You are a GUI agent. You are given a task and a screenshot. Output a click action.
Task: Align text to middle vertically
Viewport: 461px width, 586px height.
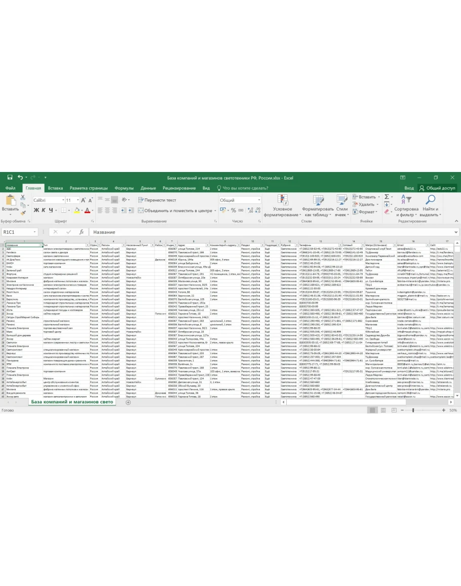click(x=107, y=200)
